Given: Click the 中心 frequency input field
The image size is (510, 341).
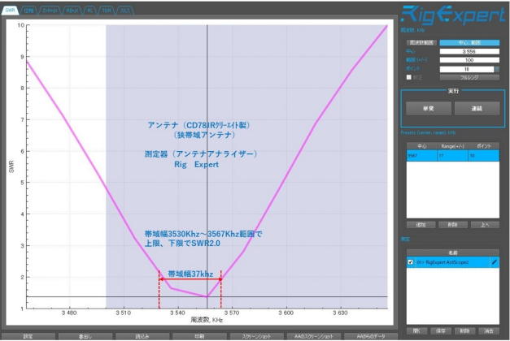Looking at the screenshot, I should click(469, 52).
